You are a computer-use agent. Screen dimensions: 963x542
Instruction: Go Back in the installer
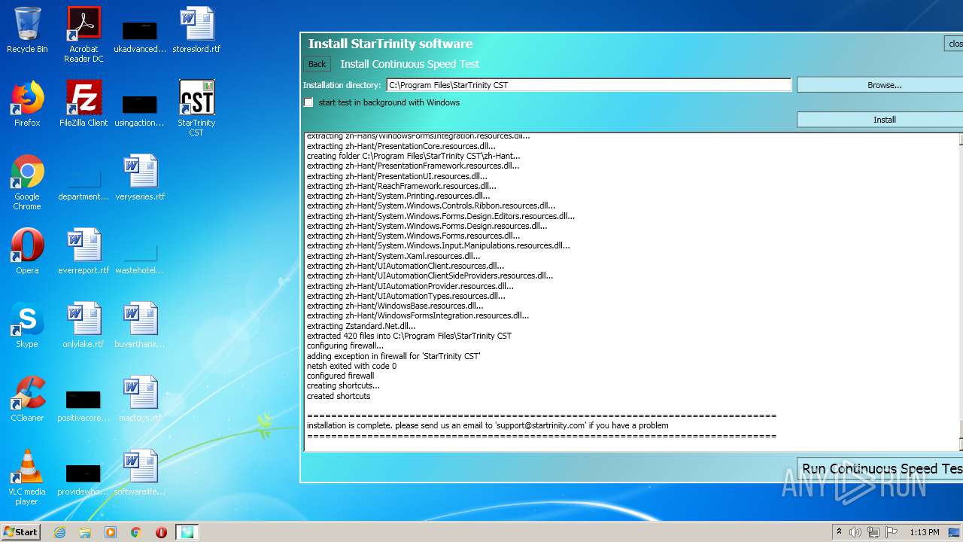point(317,64)
